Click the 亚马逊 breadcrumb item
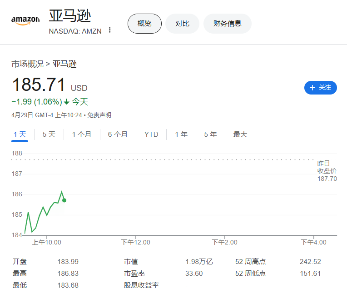347x294 pixels. click(64, 64)
